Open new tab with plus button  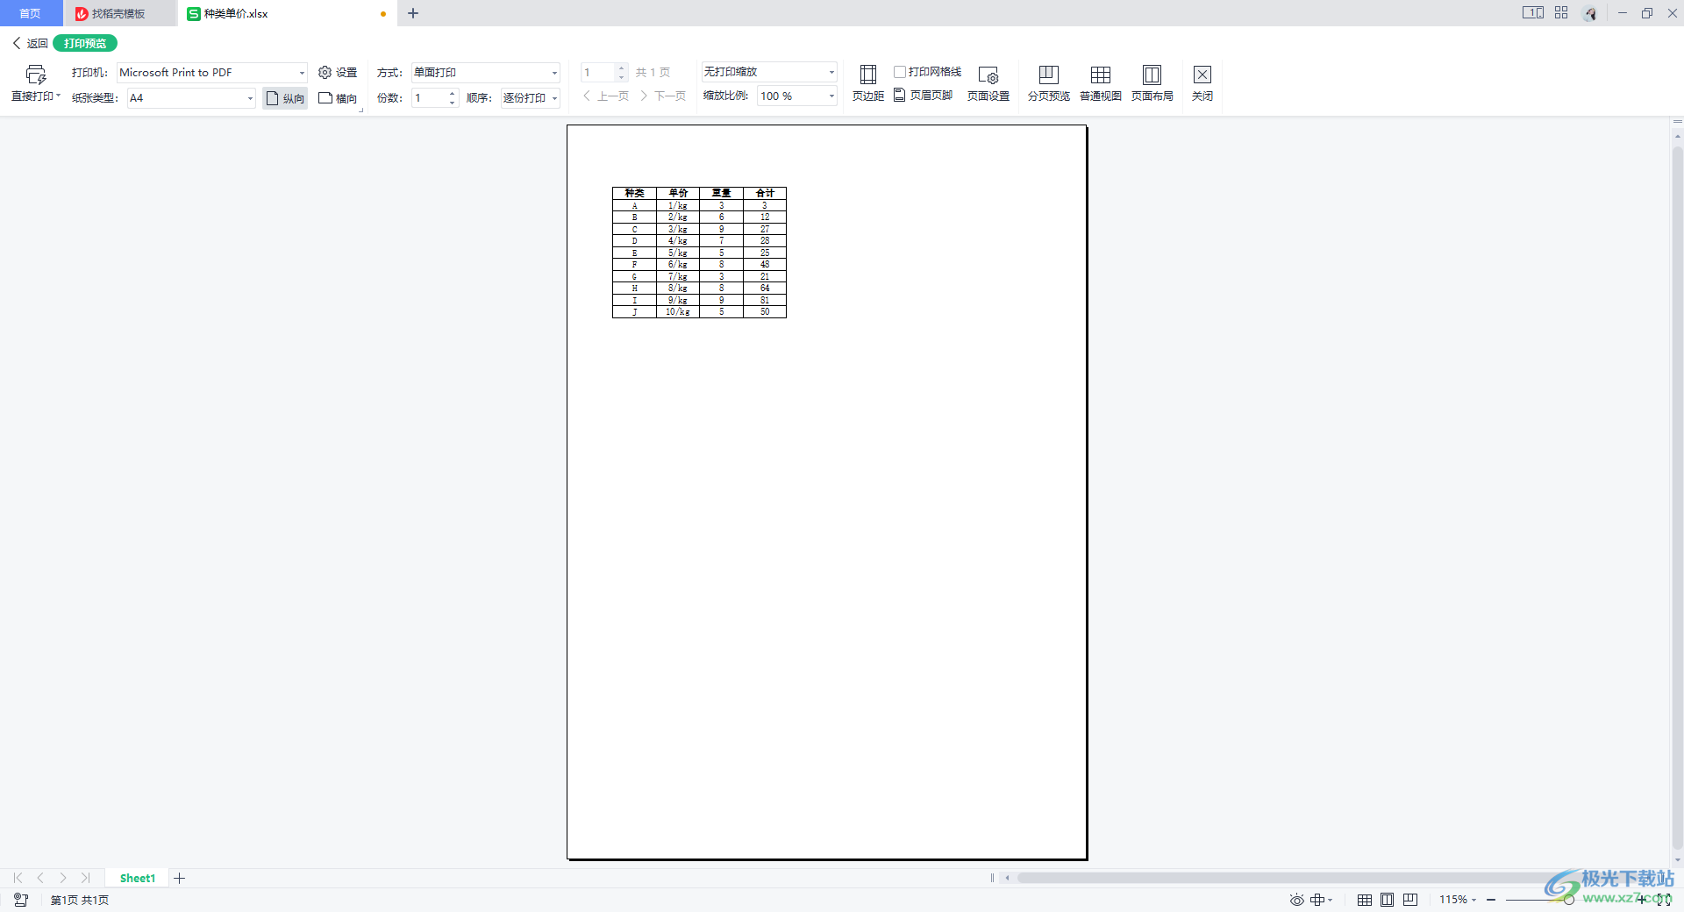tap(413, 13)
